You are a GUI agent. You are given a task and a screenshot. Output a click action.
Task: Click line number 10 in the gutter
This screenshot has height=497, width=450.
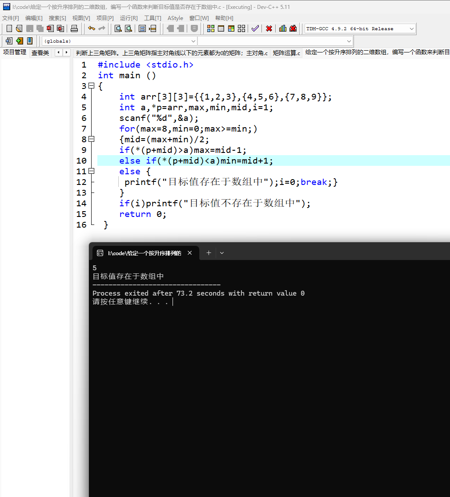81,160
